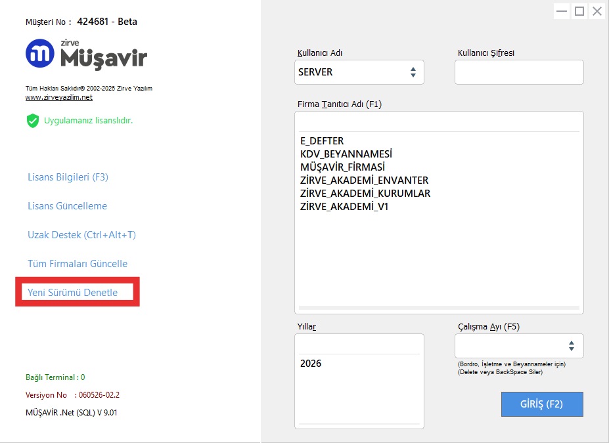This screenshot has height=443, width=609.
Task: Check for updates via Yeni Sürümü Denetle
Action: coord(73,293)
